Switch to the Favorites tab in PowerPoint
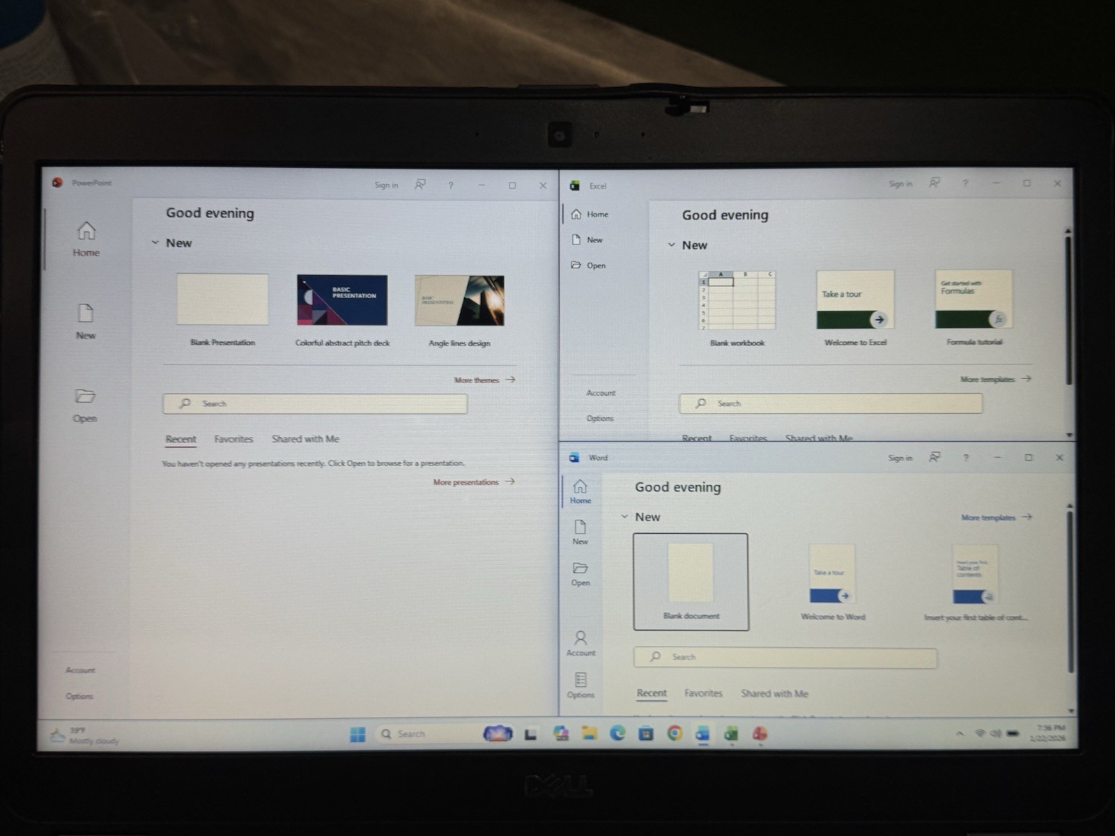The height and width of the screenshot is (836, 1115). tap(233, 439)
